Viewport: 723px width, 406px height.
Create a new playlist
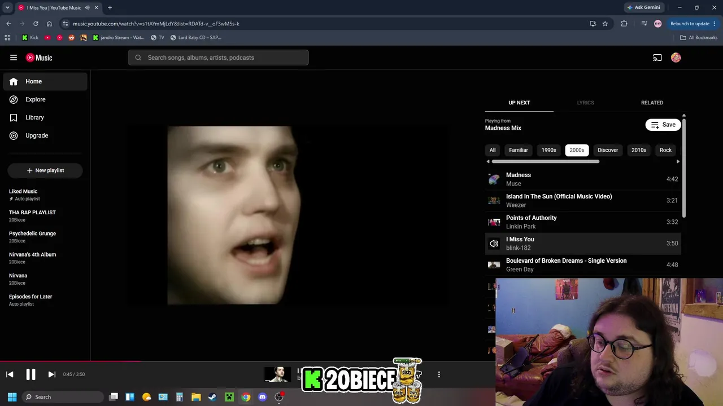pos(45,170)
